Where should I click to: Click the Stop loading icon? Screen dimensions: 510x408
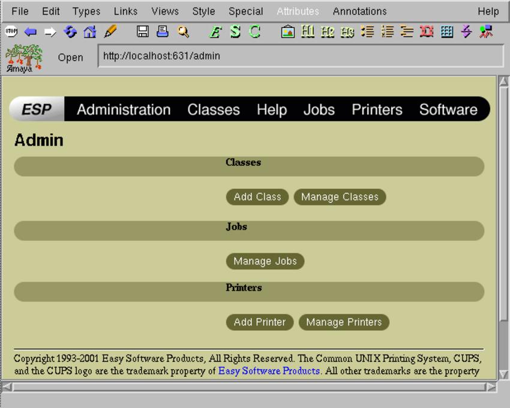(x=11, y=32)
